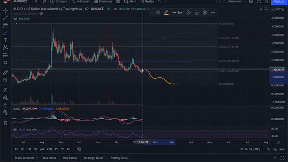Image resolution: width=288 pixels, height=162 pixels.
Task: Show All date range
Action: [x=68, y=149]
